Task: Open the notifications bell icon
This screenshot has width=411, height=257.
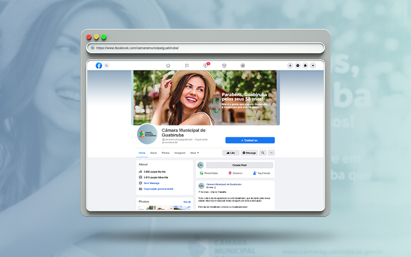Action: 305,66
